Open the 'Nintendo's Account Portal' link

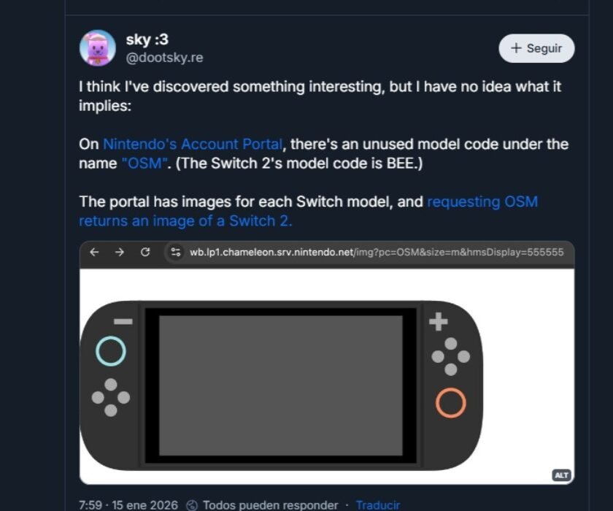coord(193,144)
